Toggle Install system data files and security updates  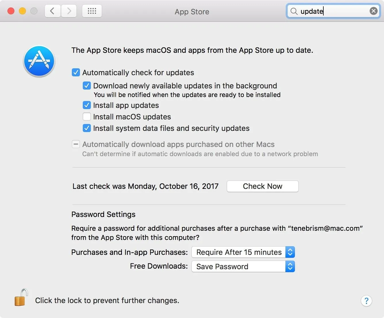[87, 128]
